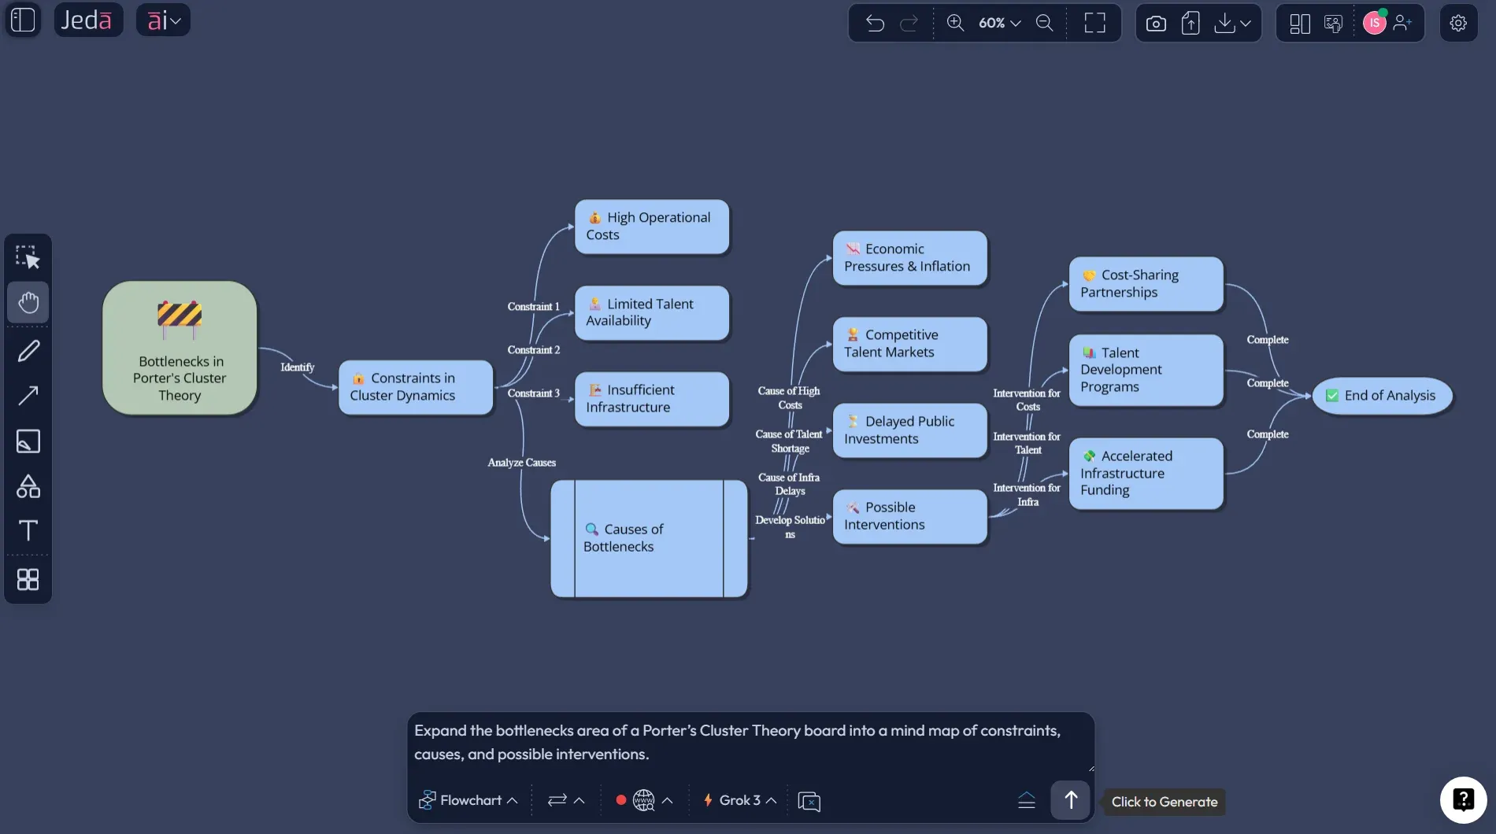Click the Undo button
The height and width of the screenshot is (834, 1496).
tap(875, 23)
